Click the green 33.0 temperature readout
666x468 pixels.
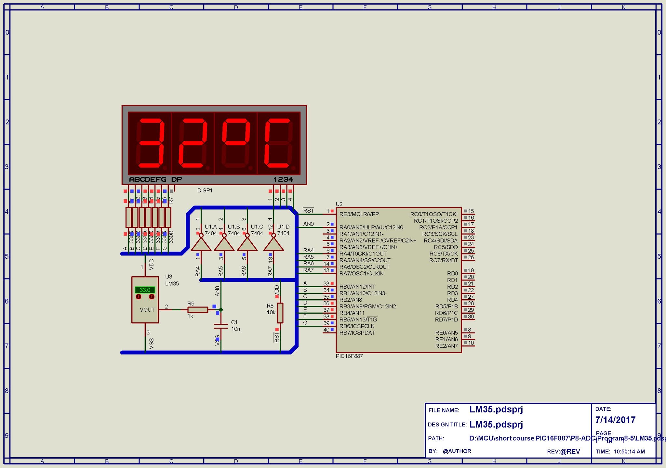coord(145,289)
